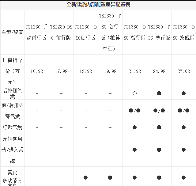Click 后排侧气囊 filled dot under 尊行版

tap(159, 93)
